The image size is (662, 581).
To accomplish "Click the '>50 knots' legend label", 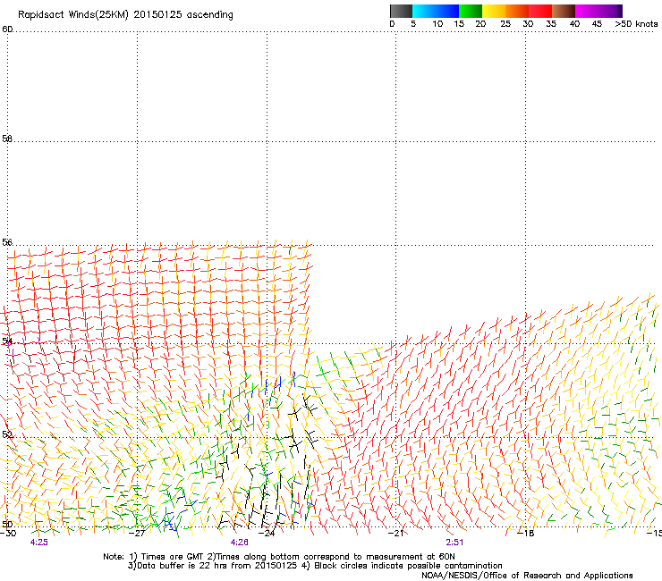I will coord(636,24).
